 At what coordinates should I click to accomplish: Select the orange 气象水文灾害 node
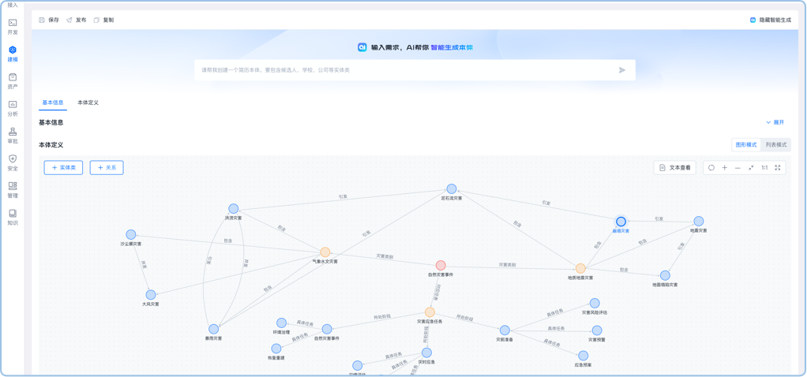click(x=325, y=252)
